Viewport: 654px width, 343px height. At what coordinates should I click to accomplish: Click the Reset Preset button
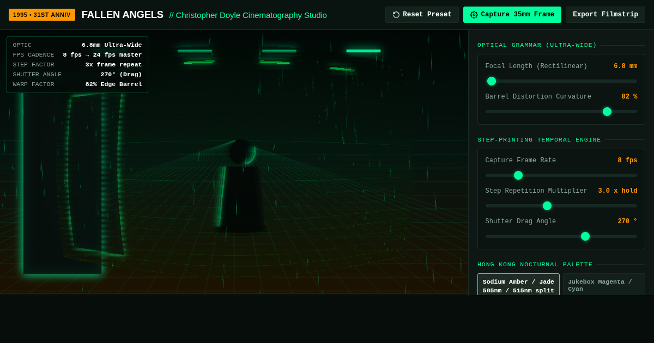tap(422, 15)
